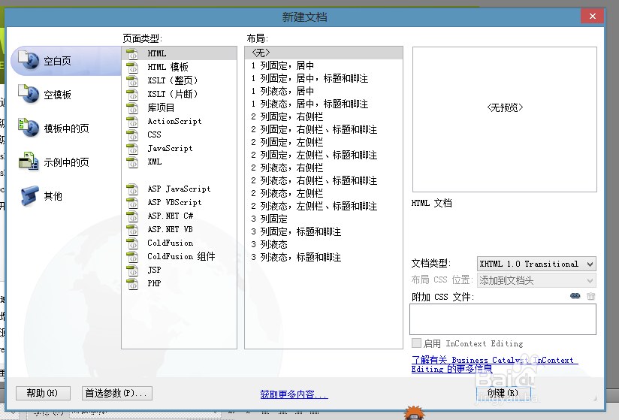Select the 空模板 category icon

tap(29, 94)
